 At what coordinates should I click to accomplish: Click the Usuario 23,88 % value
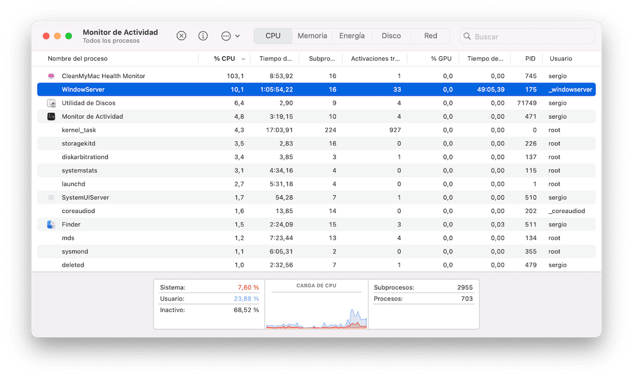tap(246, 299)
